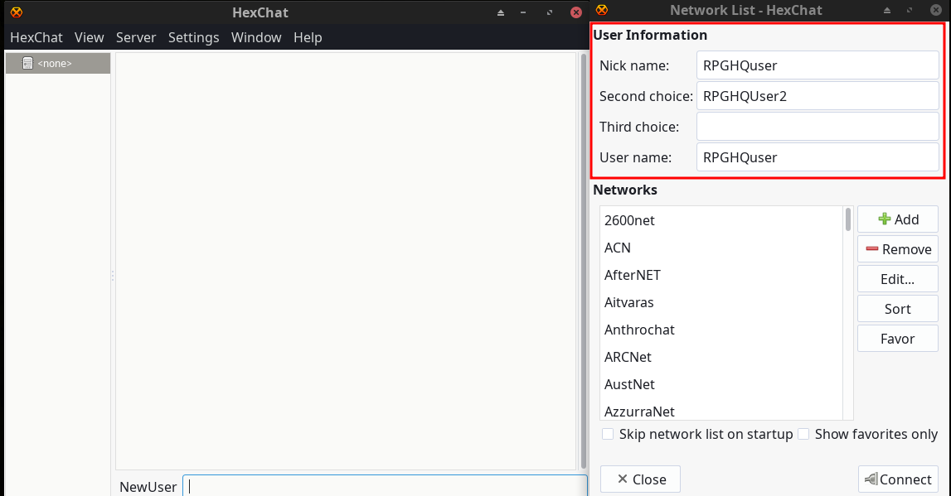Close the Network List window via title bar
The image size is (951, 496).
(x=936, y=10)
